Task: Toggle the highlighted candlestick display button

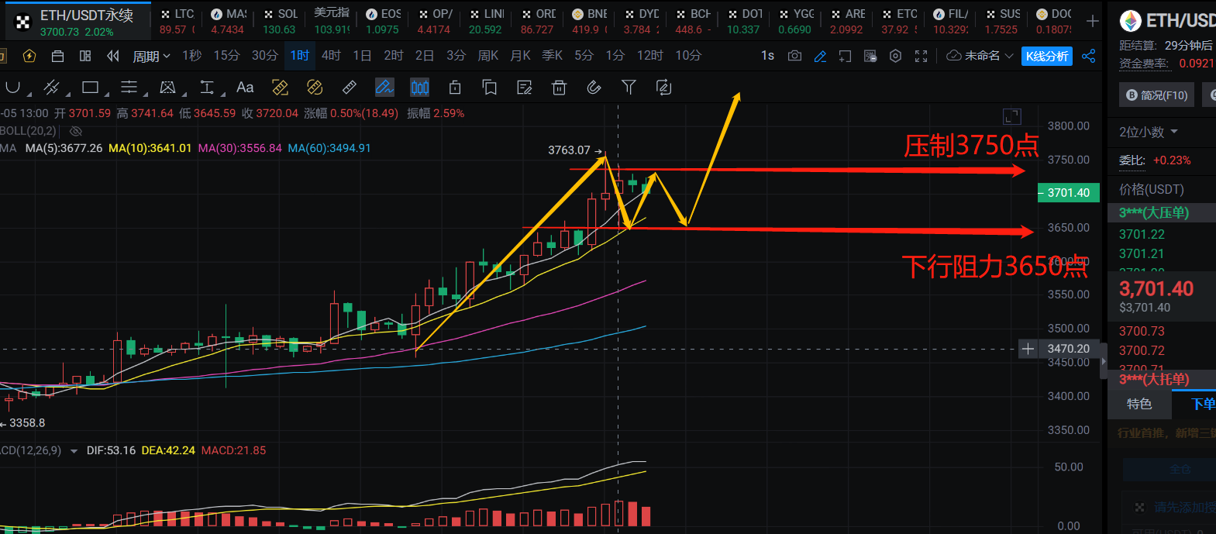Action: tap(419, 88)
